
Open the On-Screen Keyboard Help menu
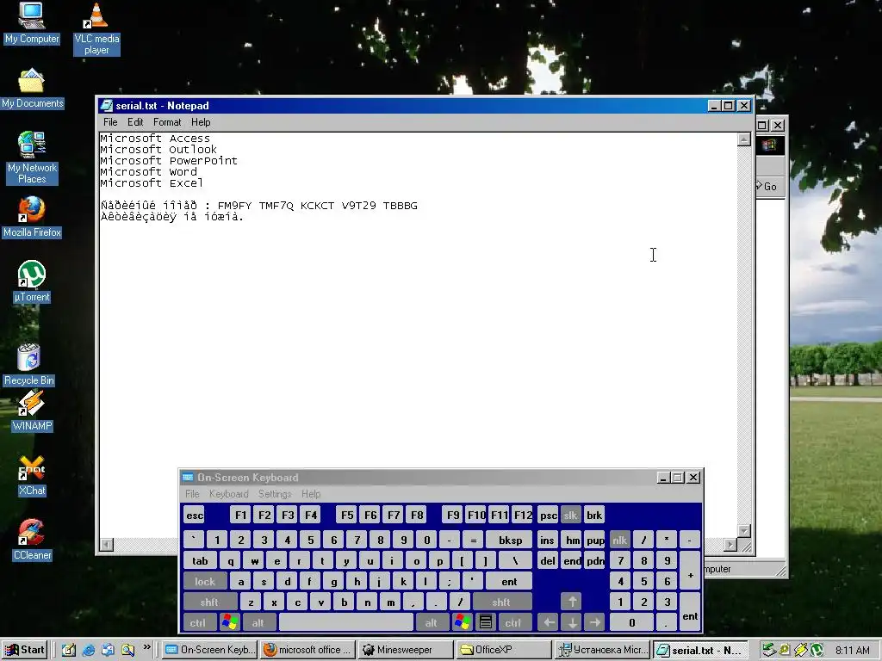[310, 493]
